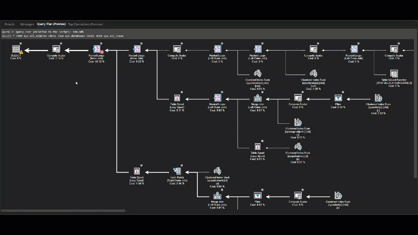Switch to the Results tab

(x=9, y=24)
